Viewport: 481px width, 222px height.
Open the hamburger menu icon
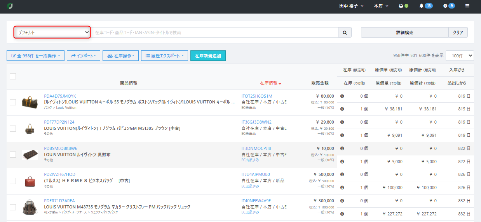point(467,6)
